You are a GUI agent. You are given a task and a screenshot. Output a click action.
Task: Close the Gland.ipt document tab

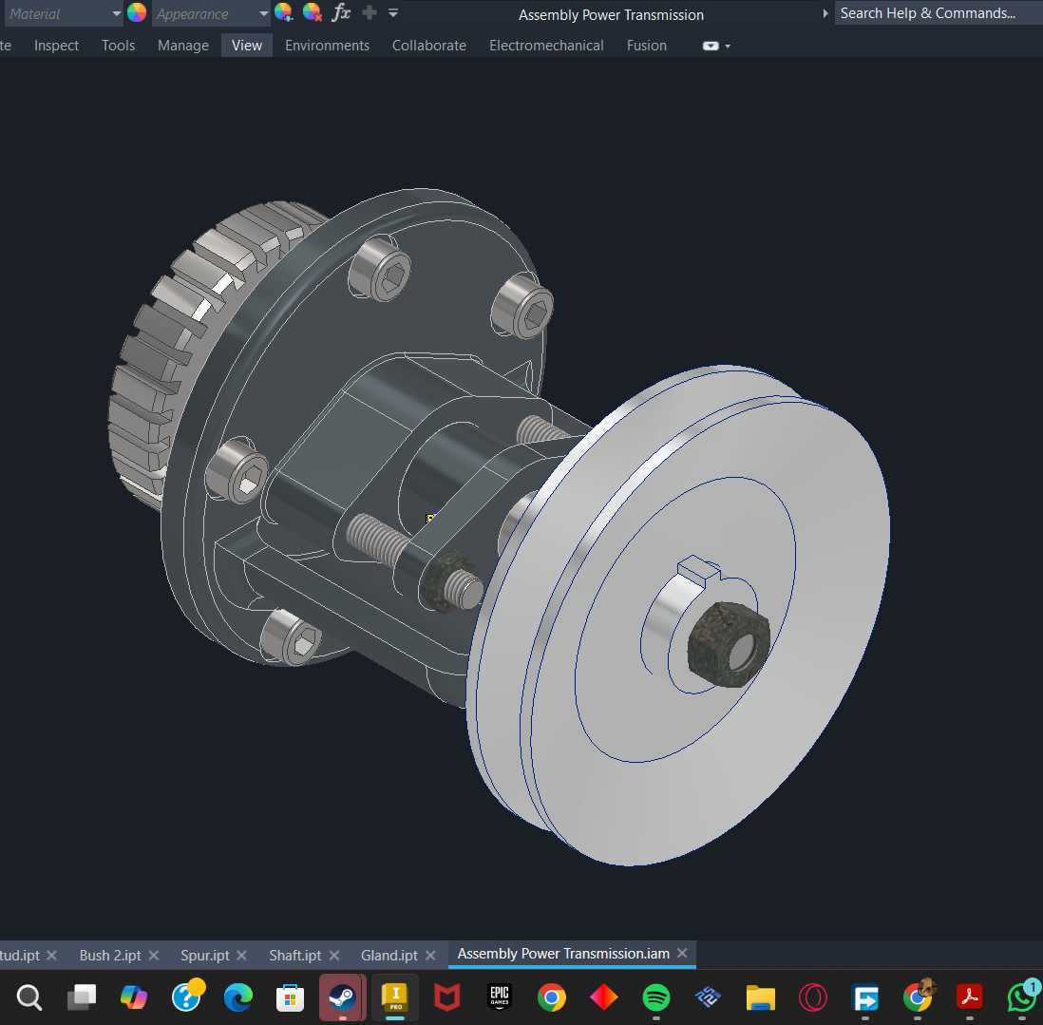pos(430,955)
